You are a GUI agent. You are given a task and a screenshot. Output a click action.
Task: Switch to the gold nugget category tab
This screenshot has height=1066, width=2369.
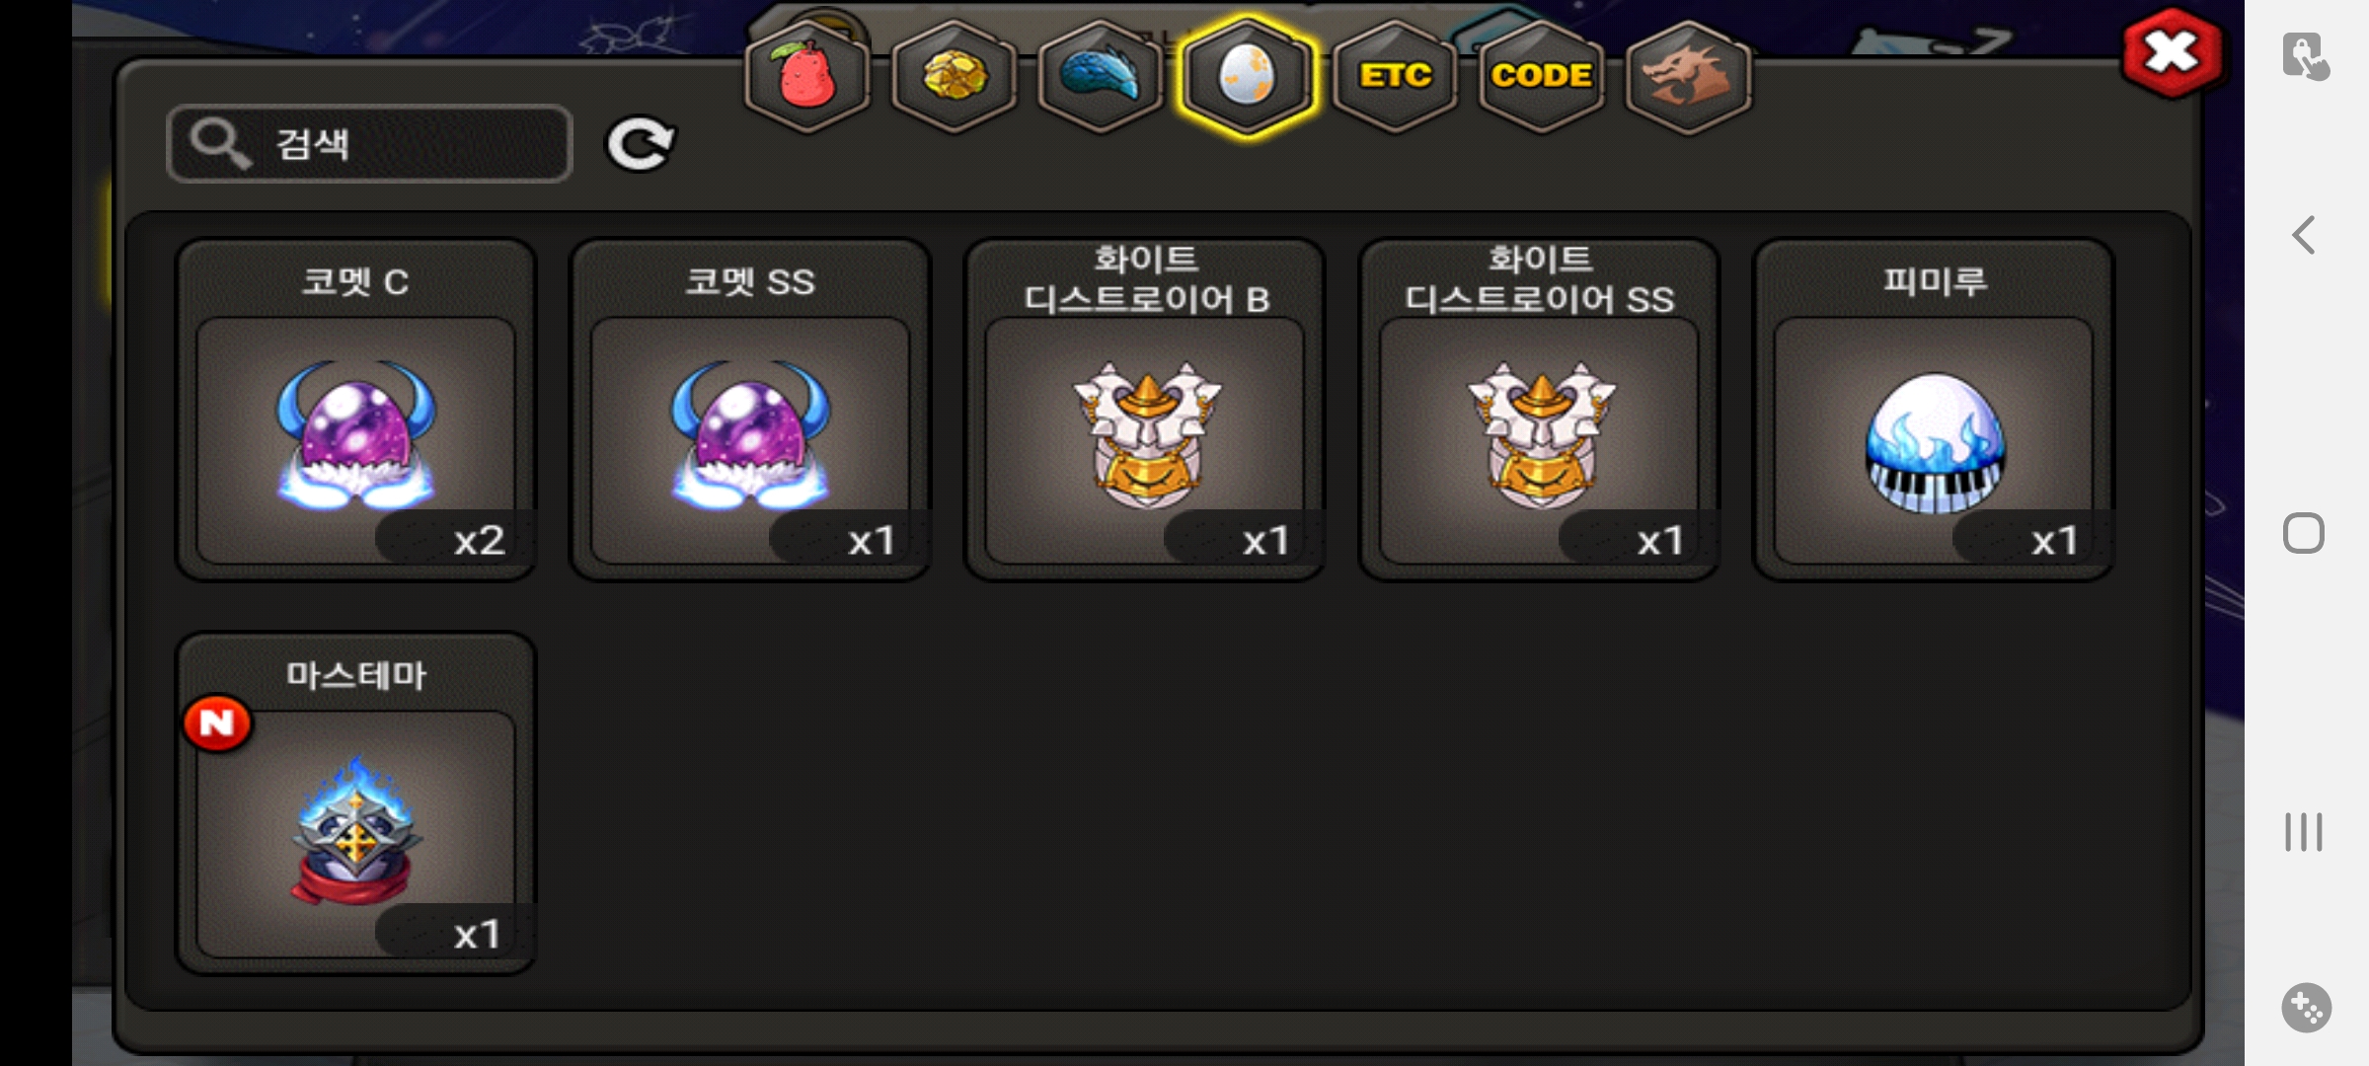pyautogui.click(x=954, y=76)
